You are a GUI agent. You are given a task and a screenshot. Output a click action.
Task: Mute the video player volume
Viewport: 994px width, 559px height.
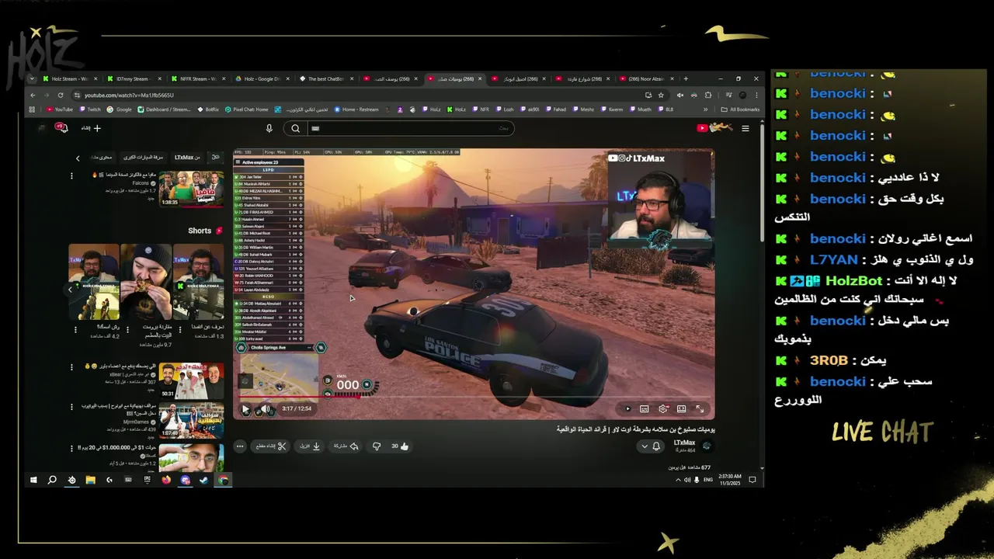[x=266, y=409]
